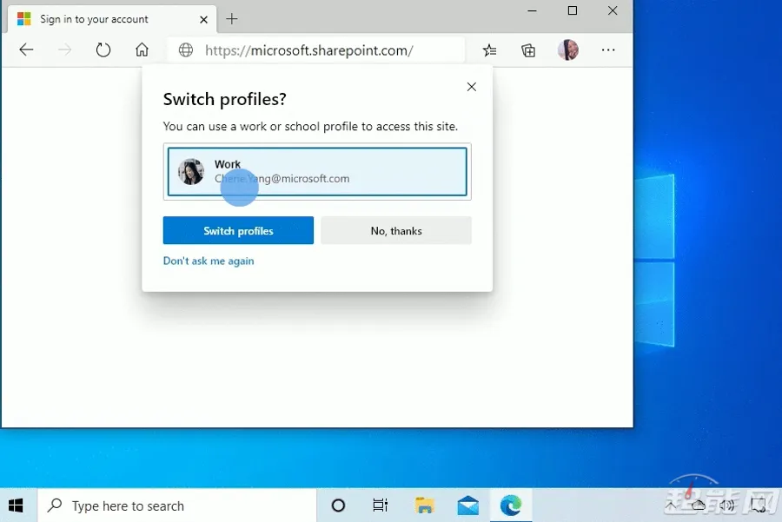This screenshot has width=782, height=522.
Task: Open the Windows Start menu
Action: [16, 505]
